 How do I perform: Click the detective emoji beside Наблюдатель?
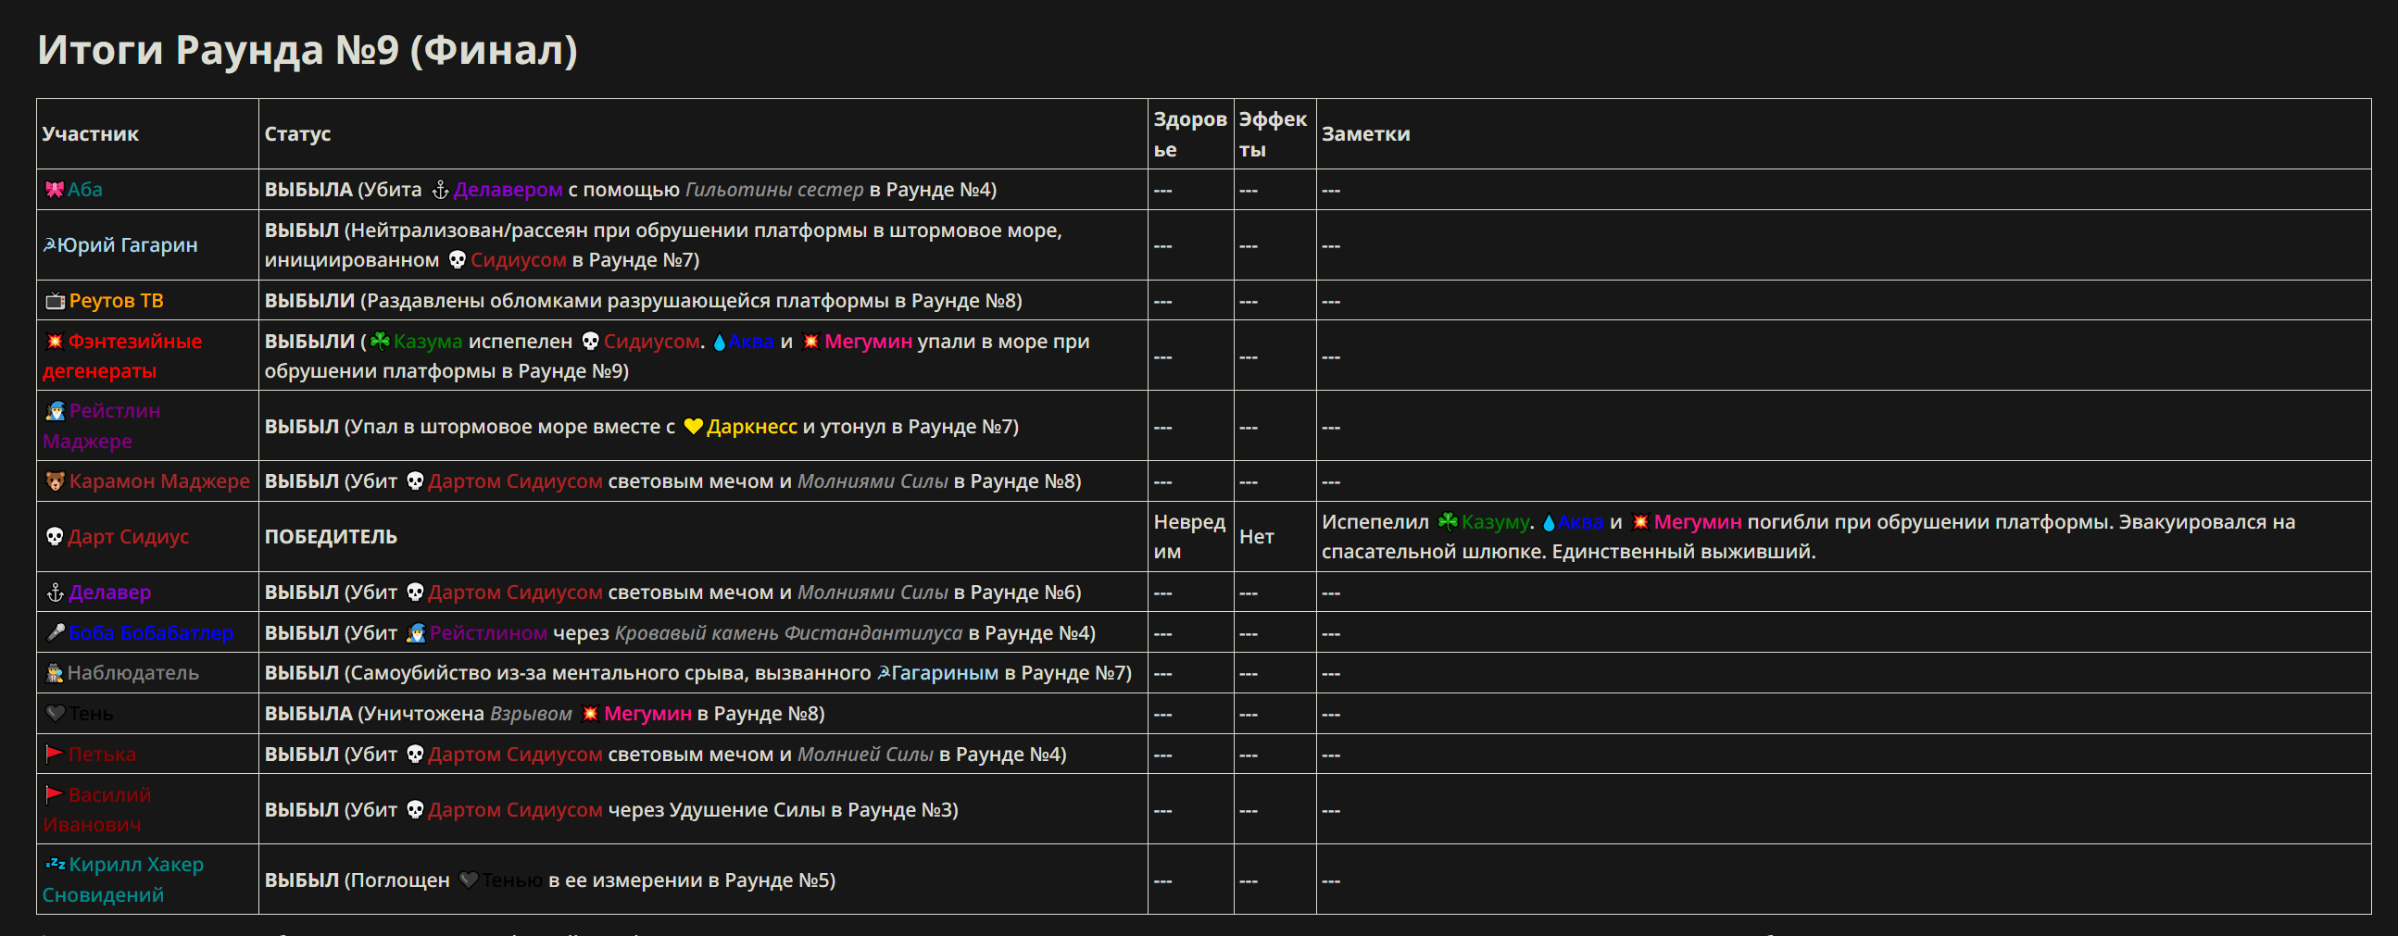pos(55,674)
